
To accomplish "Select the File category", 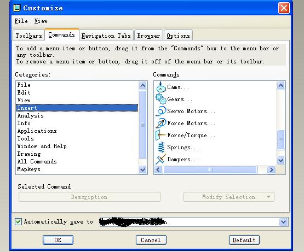I will coord(77,85).
